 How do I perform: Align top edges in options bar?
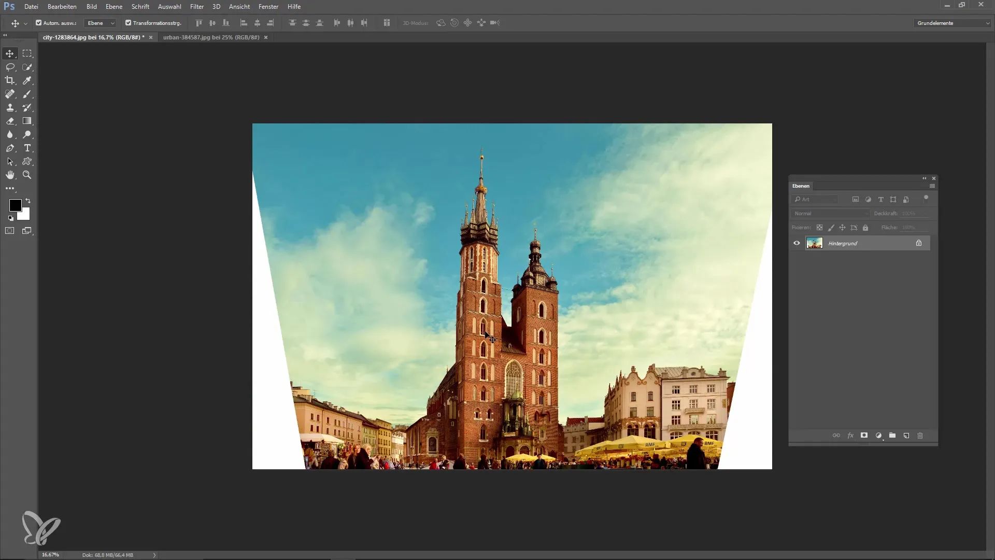click(198, 23)
